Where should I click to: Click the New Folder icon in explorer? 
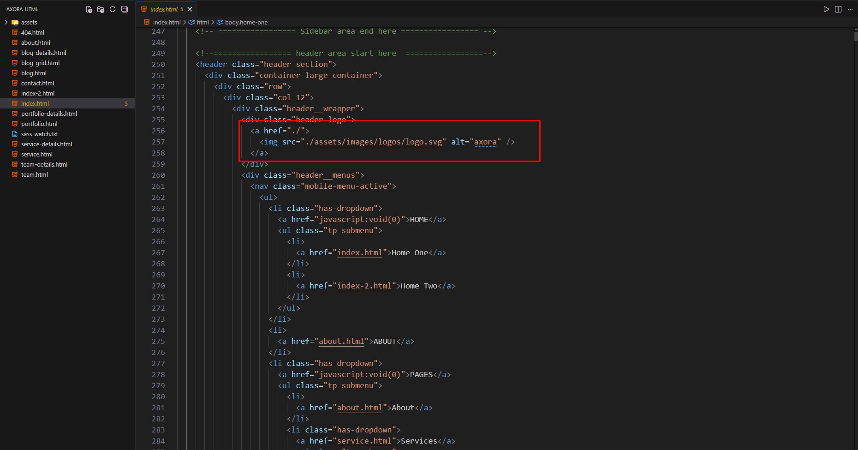coord(101,9)
